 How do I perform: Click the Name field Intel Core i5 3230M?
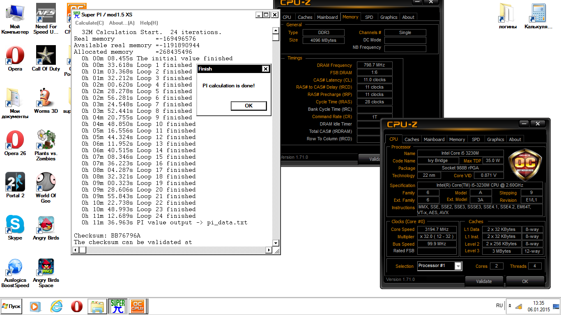460,153
